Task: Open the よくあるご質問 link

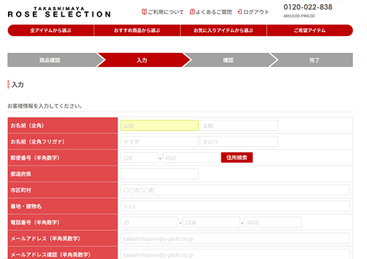Action: coord(213,12)
